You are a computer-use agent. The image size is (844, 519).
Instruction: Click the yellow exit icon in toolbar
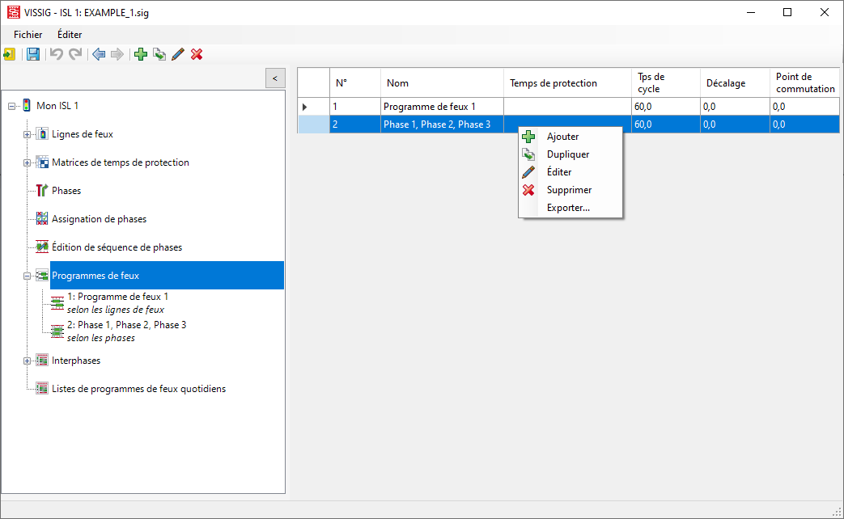tap(10, 54)
